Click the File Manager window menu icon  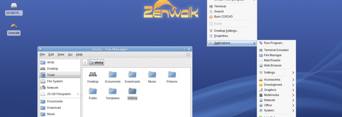pyautogui.click(x=40, y=49)
